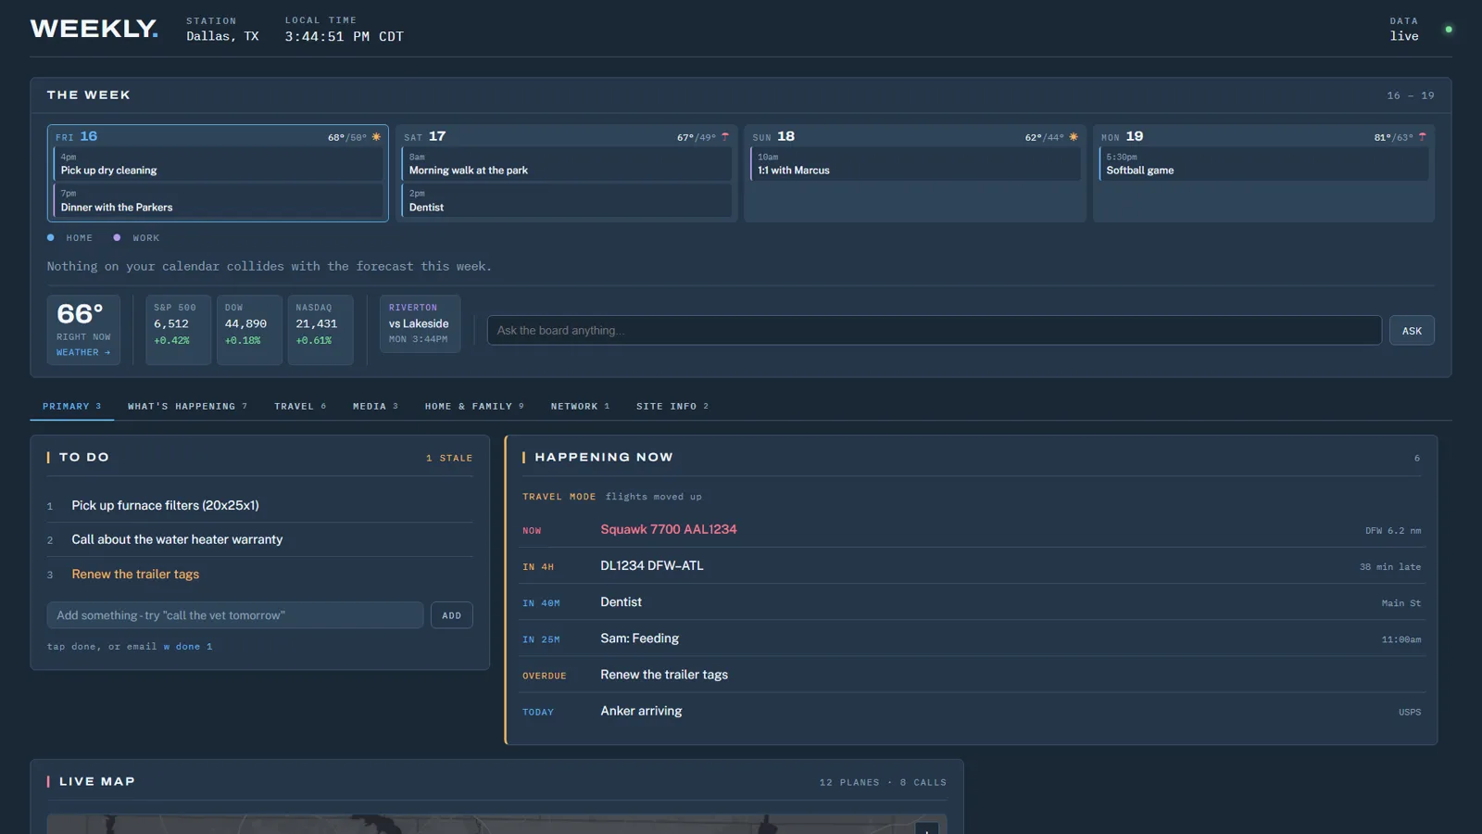The width and height of the screenshot is (1482, 834).
Task: Open 'Dinner with the Parkers' event
Action: coord(219,201)
